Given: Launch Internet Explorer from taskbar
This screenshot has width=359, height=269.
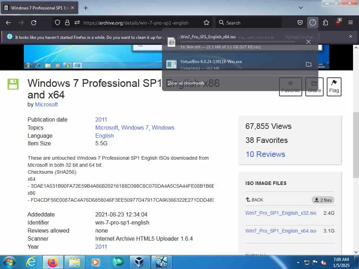Looking at the screenshot, I should click(31, 262).
